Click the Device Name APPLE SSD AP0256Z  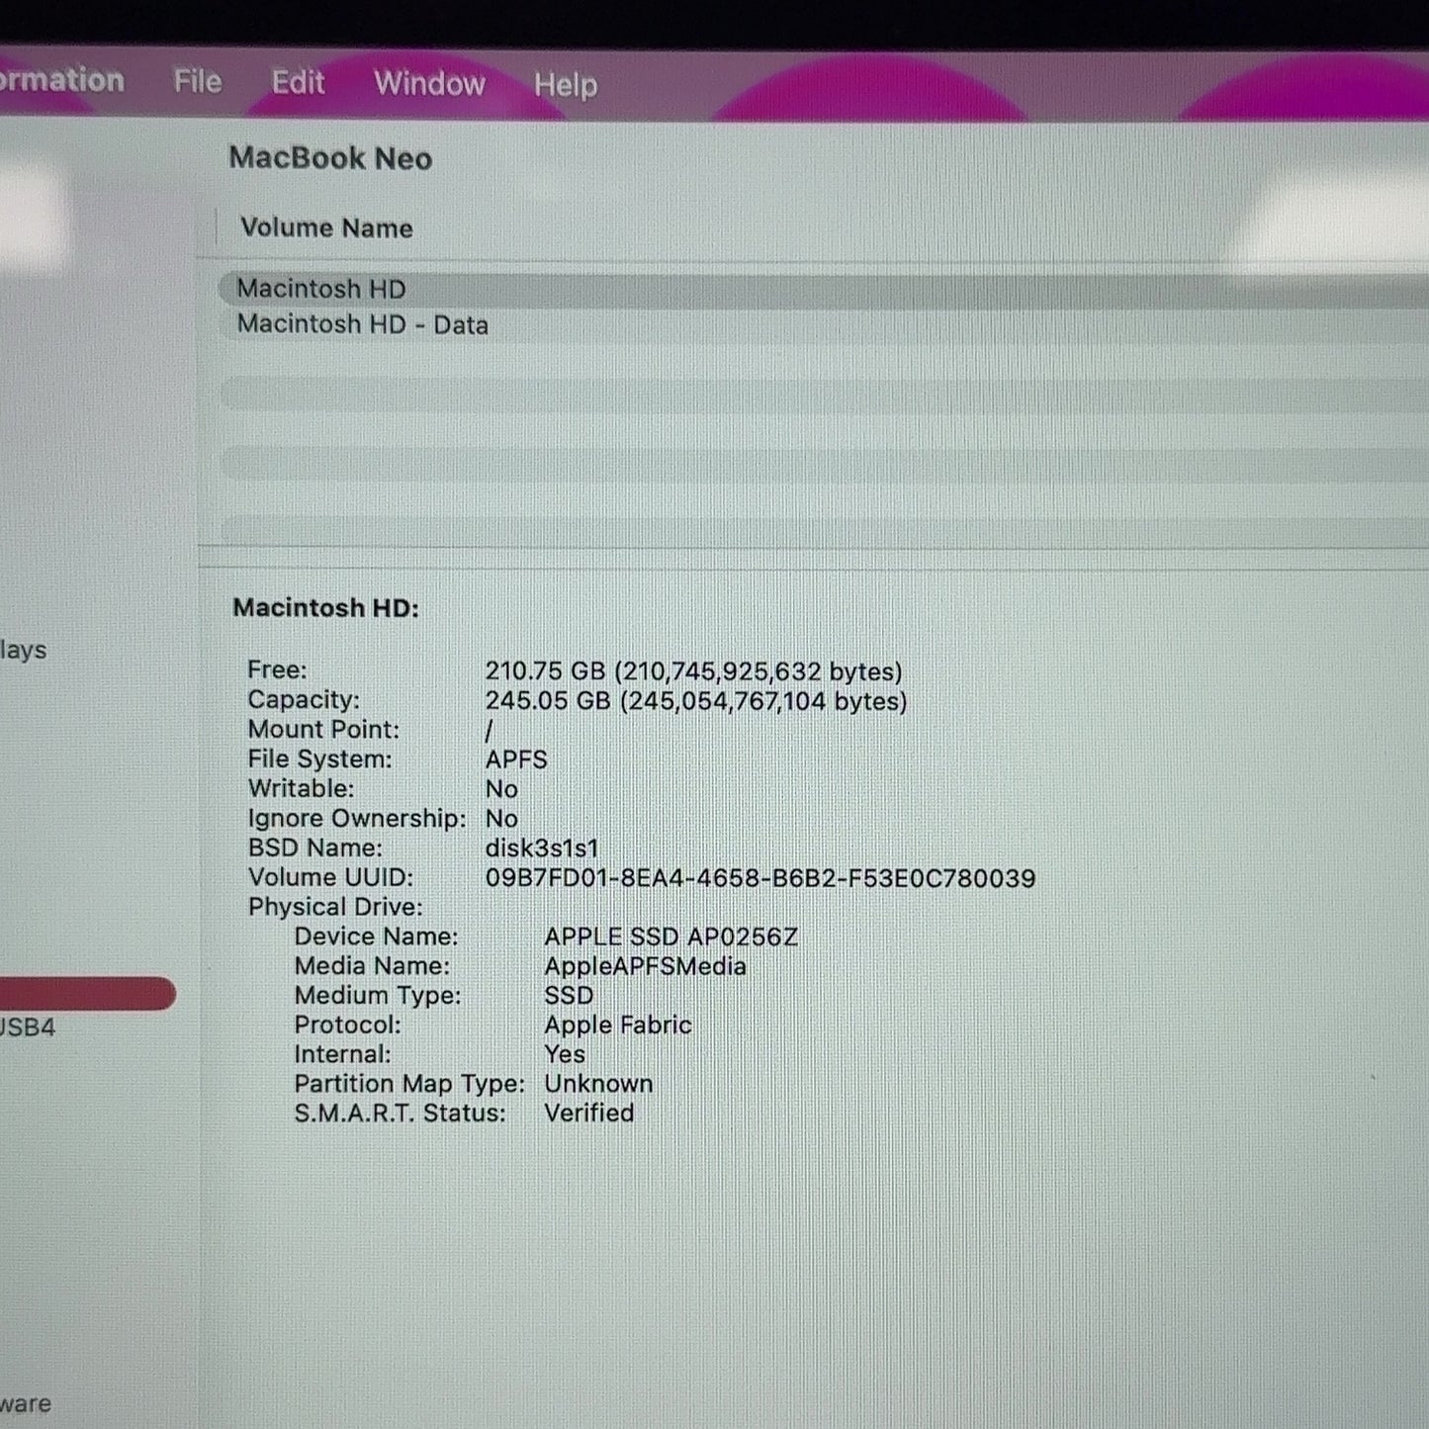point(670,937)
